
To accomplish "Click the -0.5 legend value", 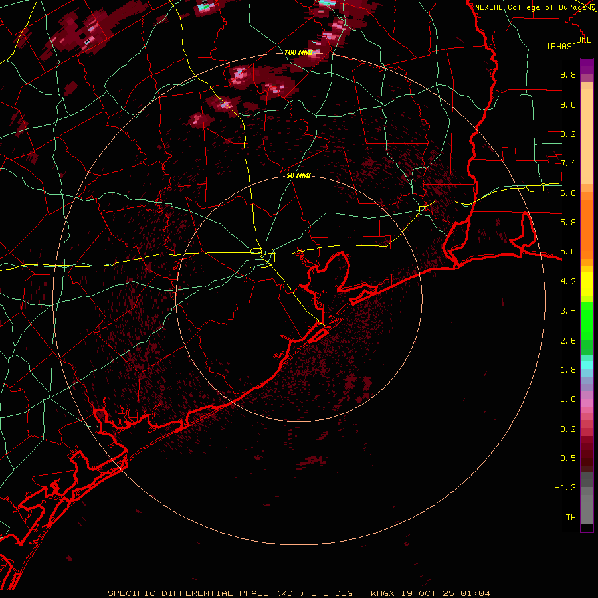I will coord(565,458).
